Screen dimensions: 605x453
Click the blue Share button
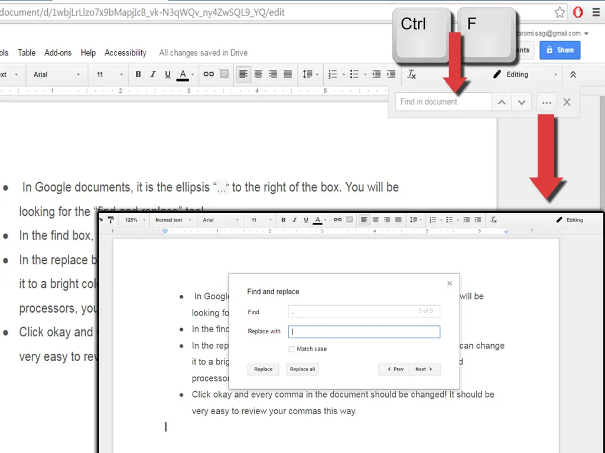[x=560, y=50]
